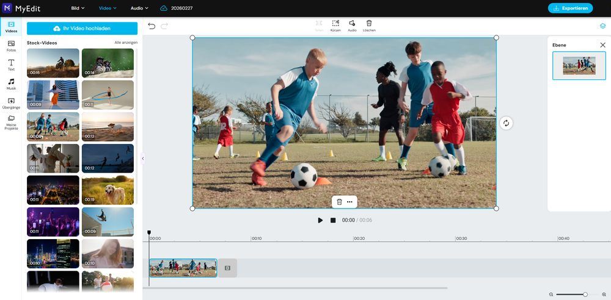This screenshot has height=300, width=611.
Task: Stop the video playback
Action: point(333,220)
